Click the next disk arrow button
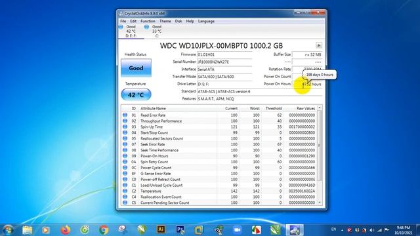This screenshot has width=420, height=236. (x=319, y=45)
